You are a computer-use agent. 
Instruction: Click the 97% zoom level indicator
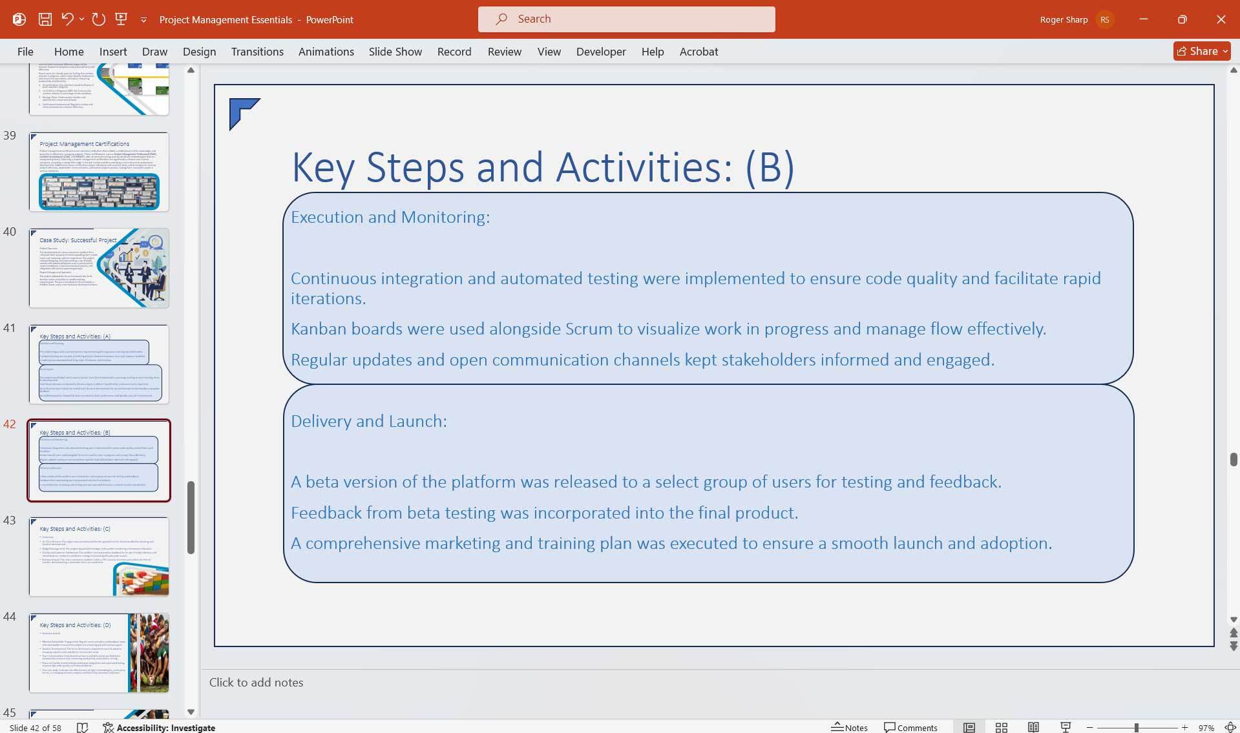(x=1206, y=727)
